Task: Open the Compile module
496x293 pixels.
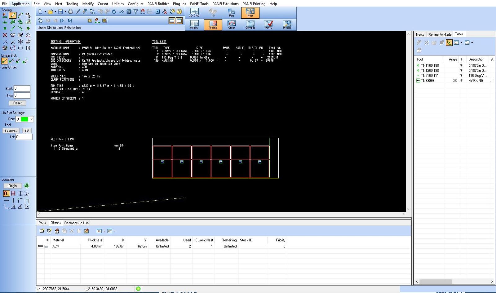Action: point(250,24)
